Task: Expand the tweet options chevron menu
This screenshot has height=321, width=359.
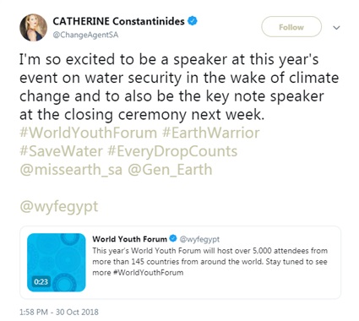Action: [336, 28]
